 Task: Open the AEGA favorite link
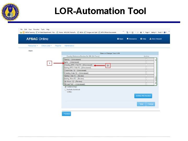click(80, 32)
